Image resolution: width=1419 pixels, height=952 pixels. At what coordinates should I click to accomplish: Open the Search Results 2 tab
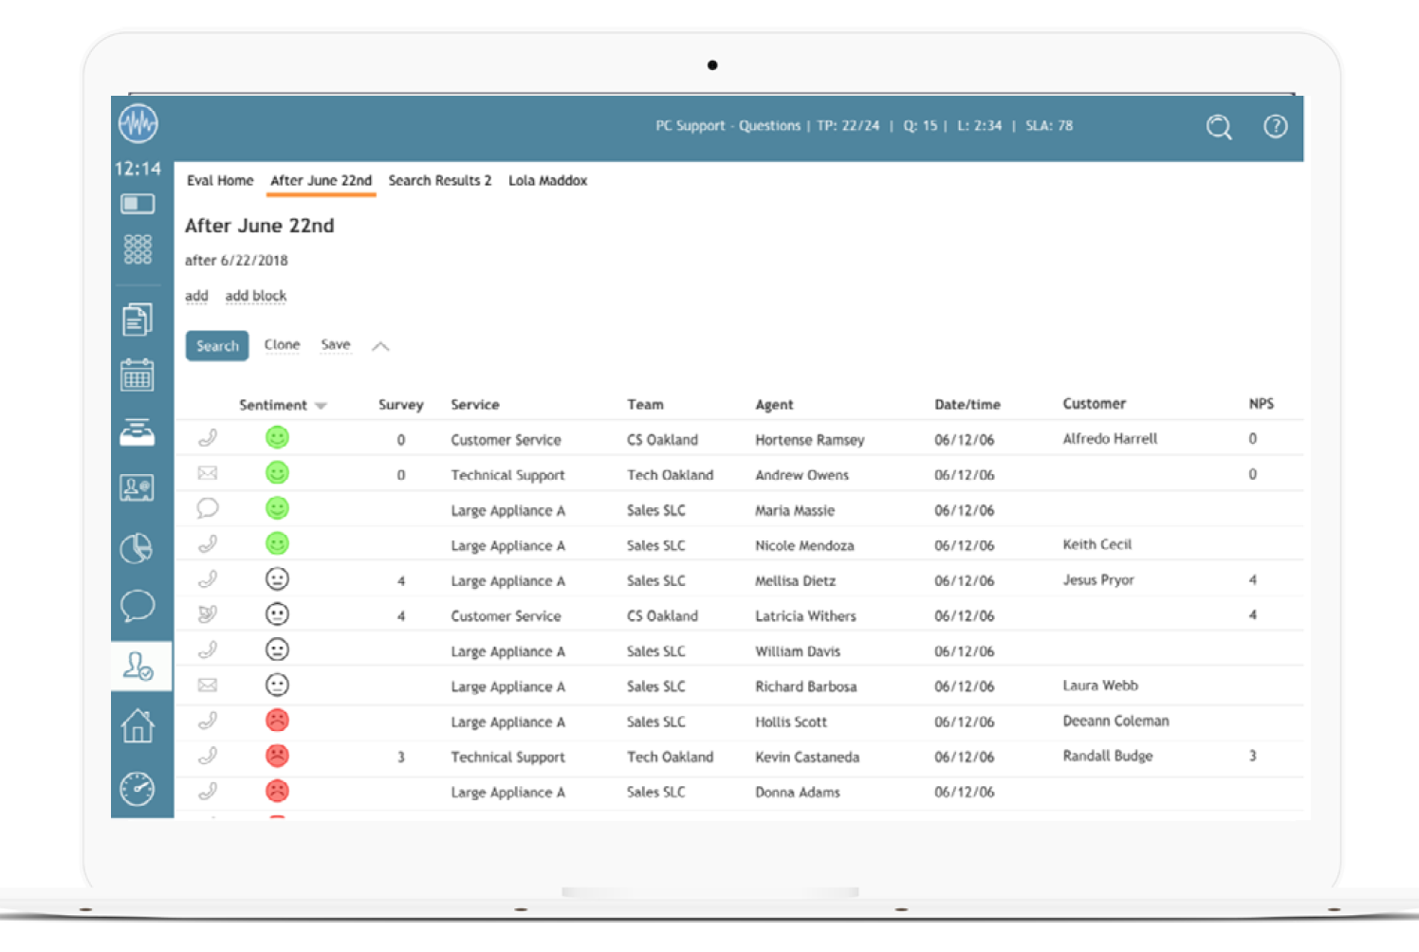coord(440,180)
